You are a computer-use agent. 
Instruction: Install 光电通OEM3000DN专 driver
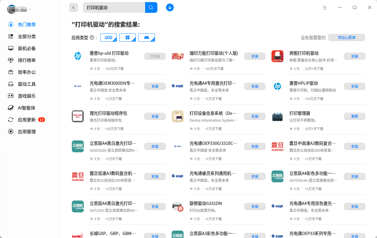pyautogui.click(x=155, y=86)
